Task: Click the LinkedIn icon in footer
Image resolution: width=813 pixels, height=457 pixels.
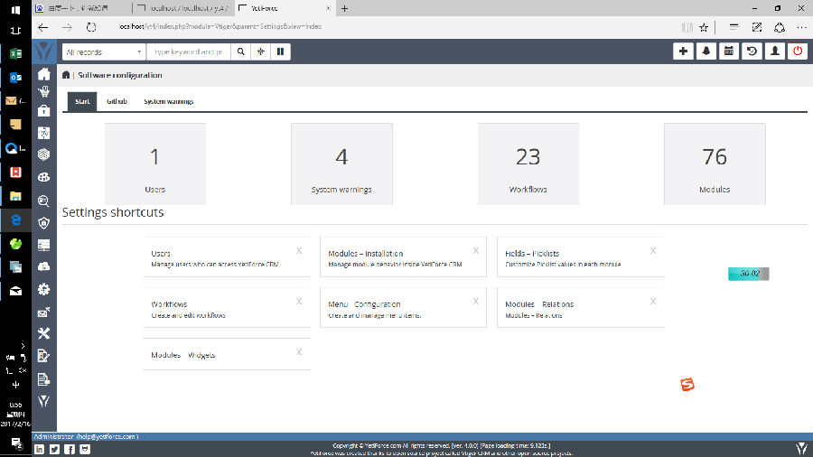Action: (40, 449)
